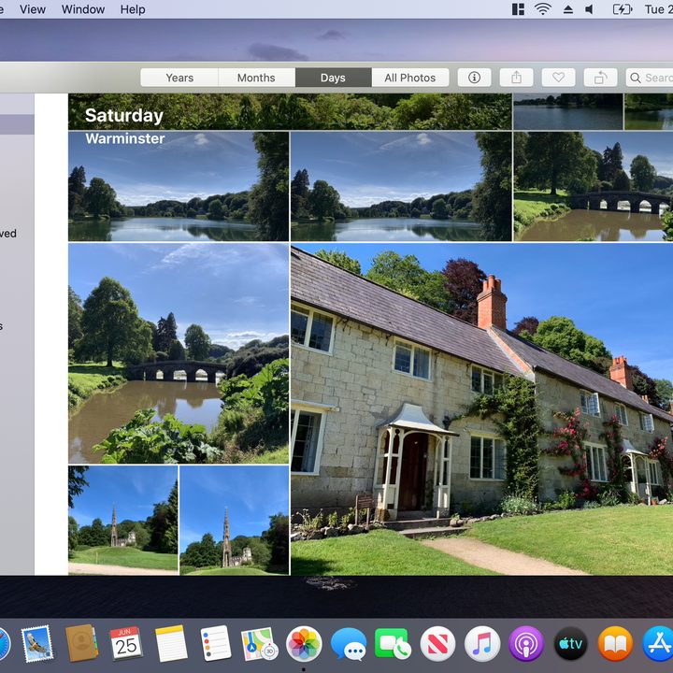673x673 pixels.
Task: Open Wi-Fi status in the menu bar
Action: point(543,9)
